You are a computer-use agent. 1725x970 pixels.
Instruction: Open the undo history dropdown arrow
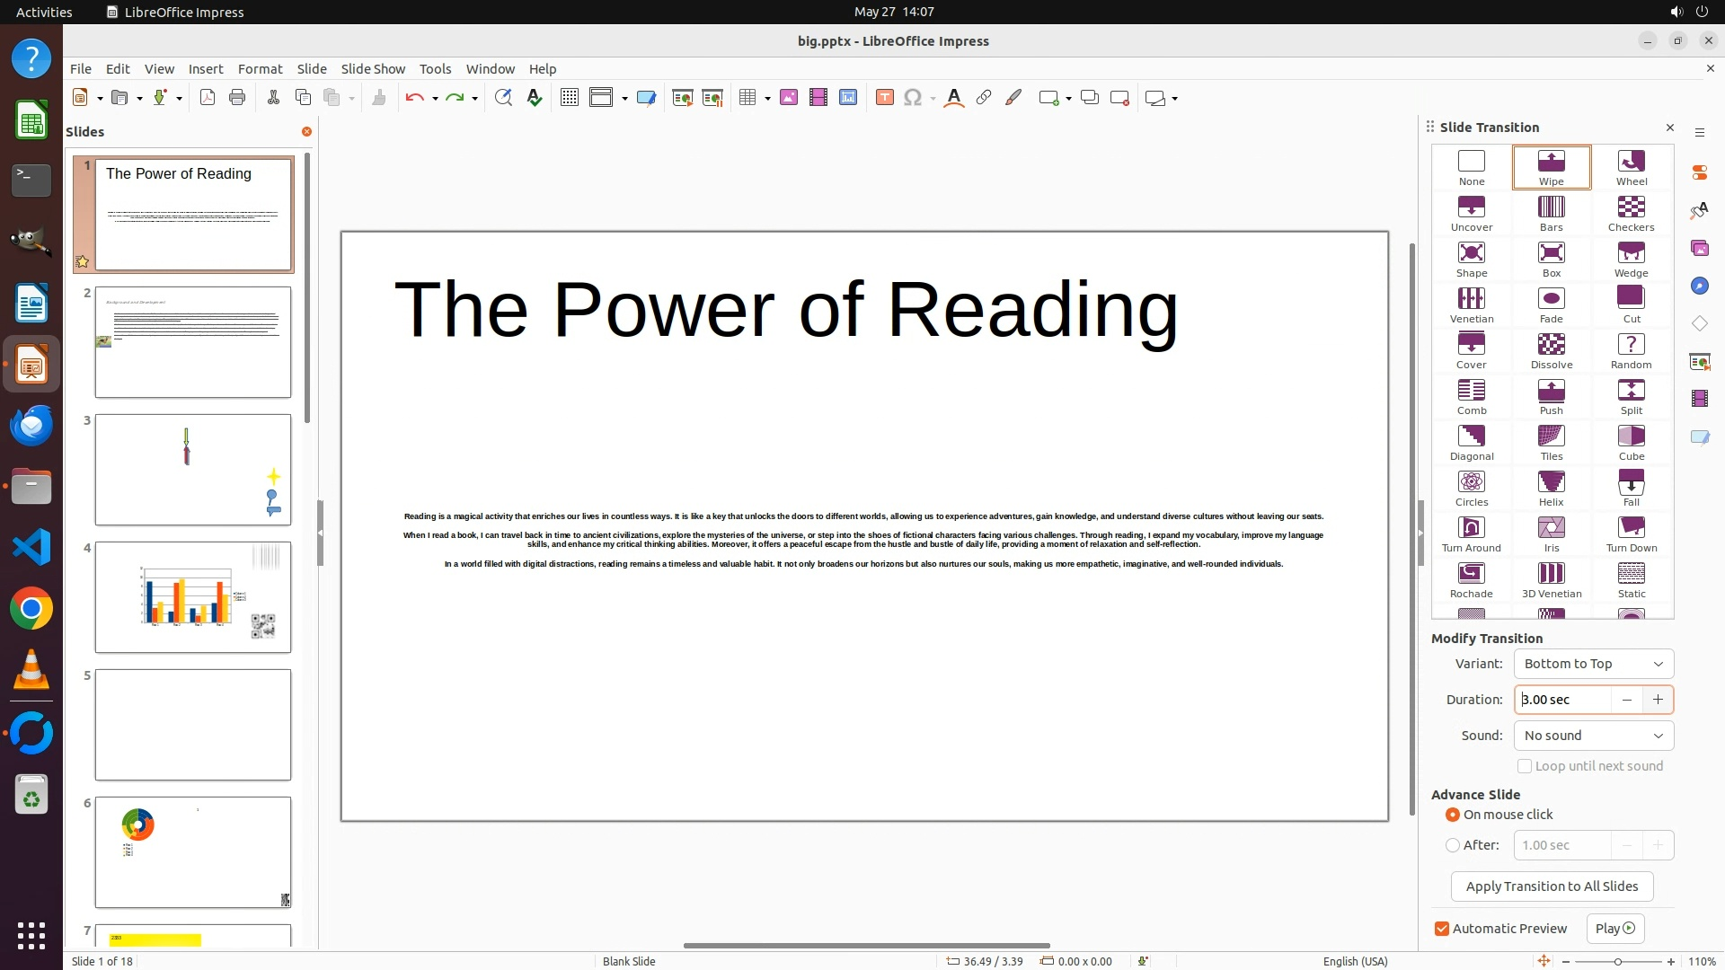click(x=435, y=99)
